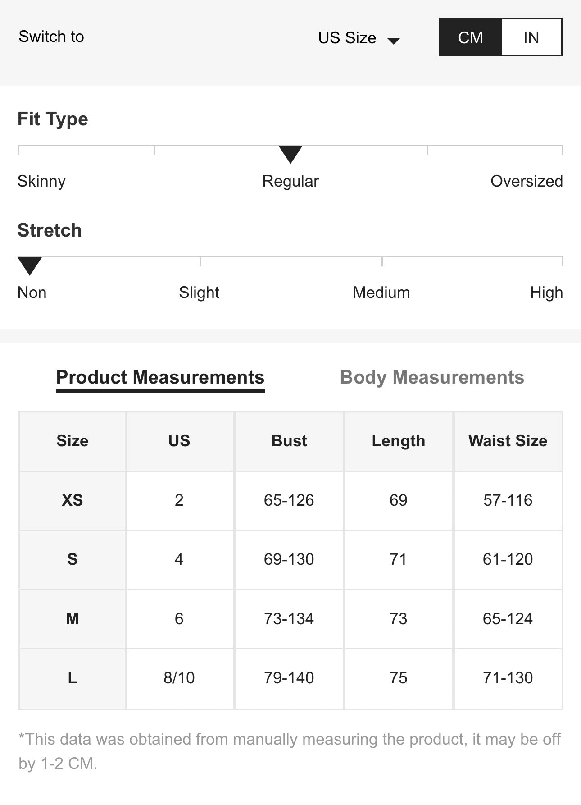Select the S size row header
Screen dimensions: 581x805
coord(73,559)
